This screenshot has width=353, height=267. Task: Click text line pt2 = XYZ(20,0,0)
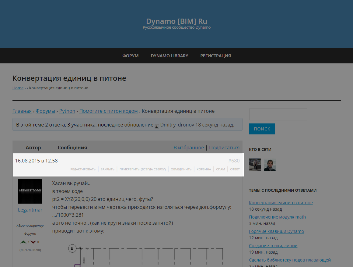pos(71,199)
